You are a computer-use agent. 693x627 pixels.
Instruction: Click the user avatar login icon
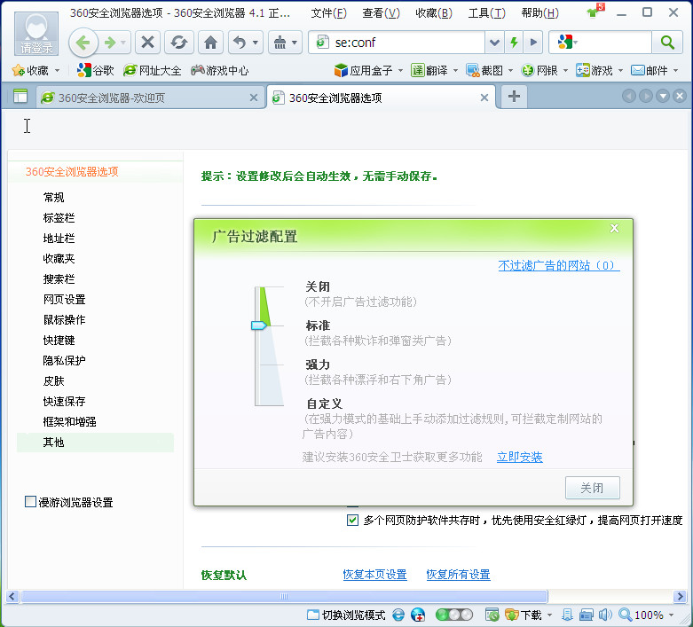[x=36, y=34]
